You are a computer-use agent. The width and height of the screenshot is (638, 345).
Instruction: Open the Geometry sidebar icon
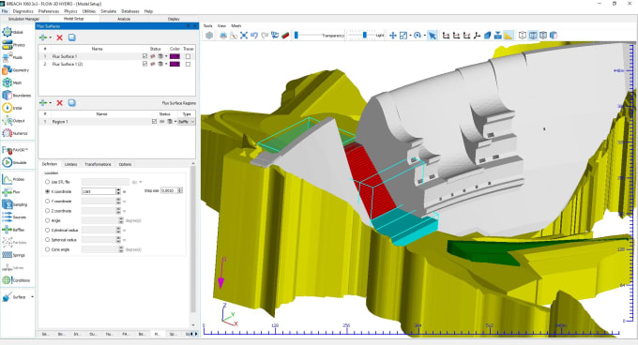click(8, 70)
